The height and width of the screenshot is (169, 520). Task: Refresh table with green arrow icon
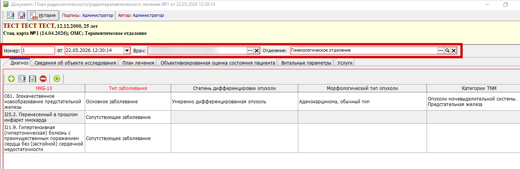click(x=57, y=79)
